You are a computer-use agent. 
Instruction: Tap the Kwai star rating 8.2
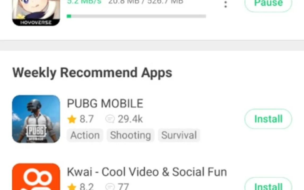click(x=81, y=186)
